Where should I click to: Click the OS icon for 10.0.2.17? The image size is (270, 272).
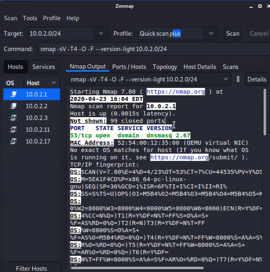pyautogui.click(x=13, y=141)
